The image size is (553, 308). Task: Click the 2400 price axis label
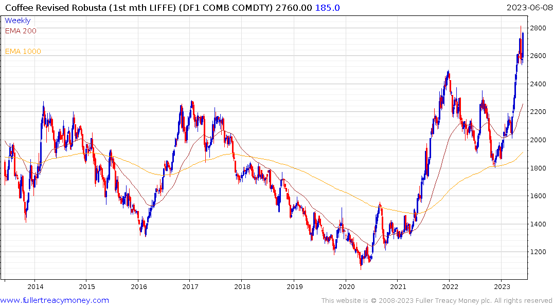[539, 84]
